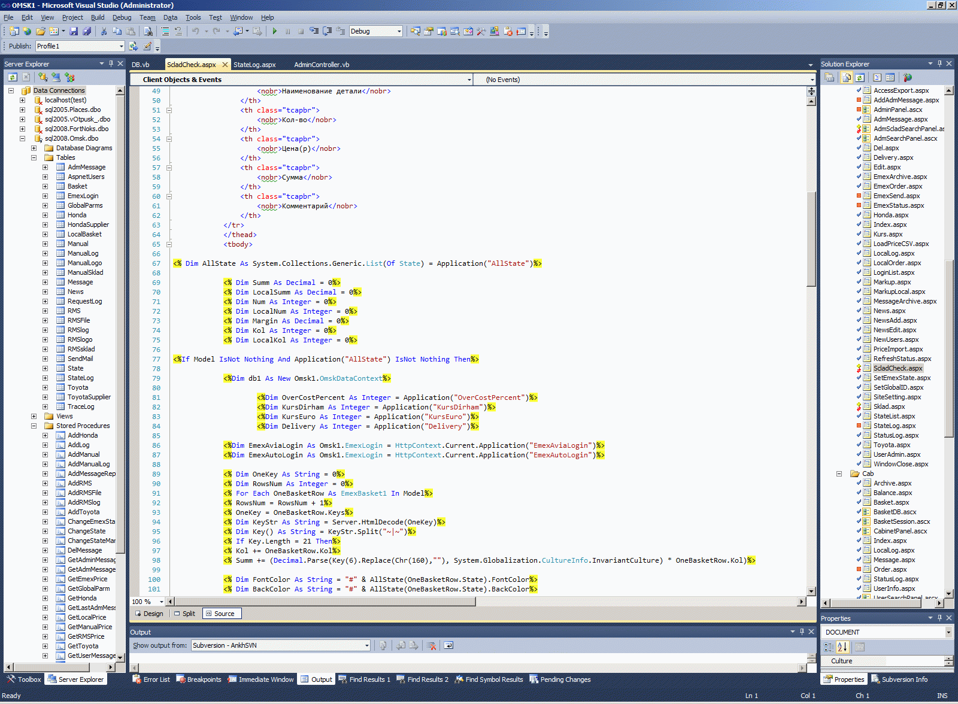Toggle Alphabetical sort in Properties panel

(842, 647)
